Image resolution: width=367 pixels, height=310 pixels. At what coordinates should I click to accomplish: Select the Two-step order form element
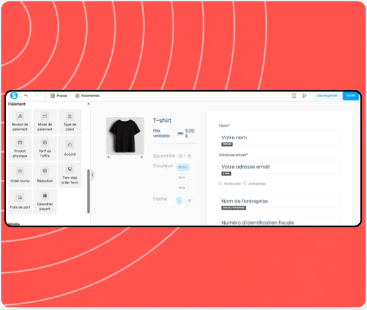click(69, 175)
